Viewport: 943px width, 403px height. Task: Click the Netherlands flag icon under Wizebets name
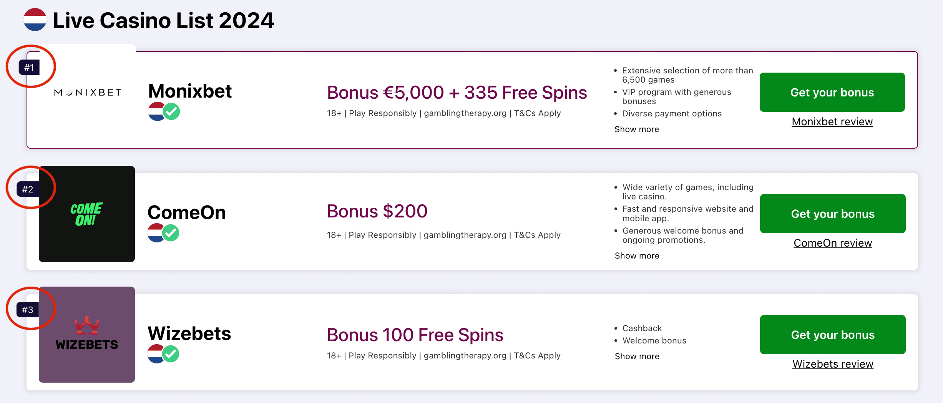tap(155, 354)
